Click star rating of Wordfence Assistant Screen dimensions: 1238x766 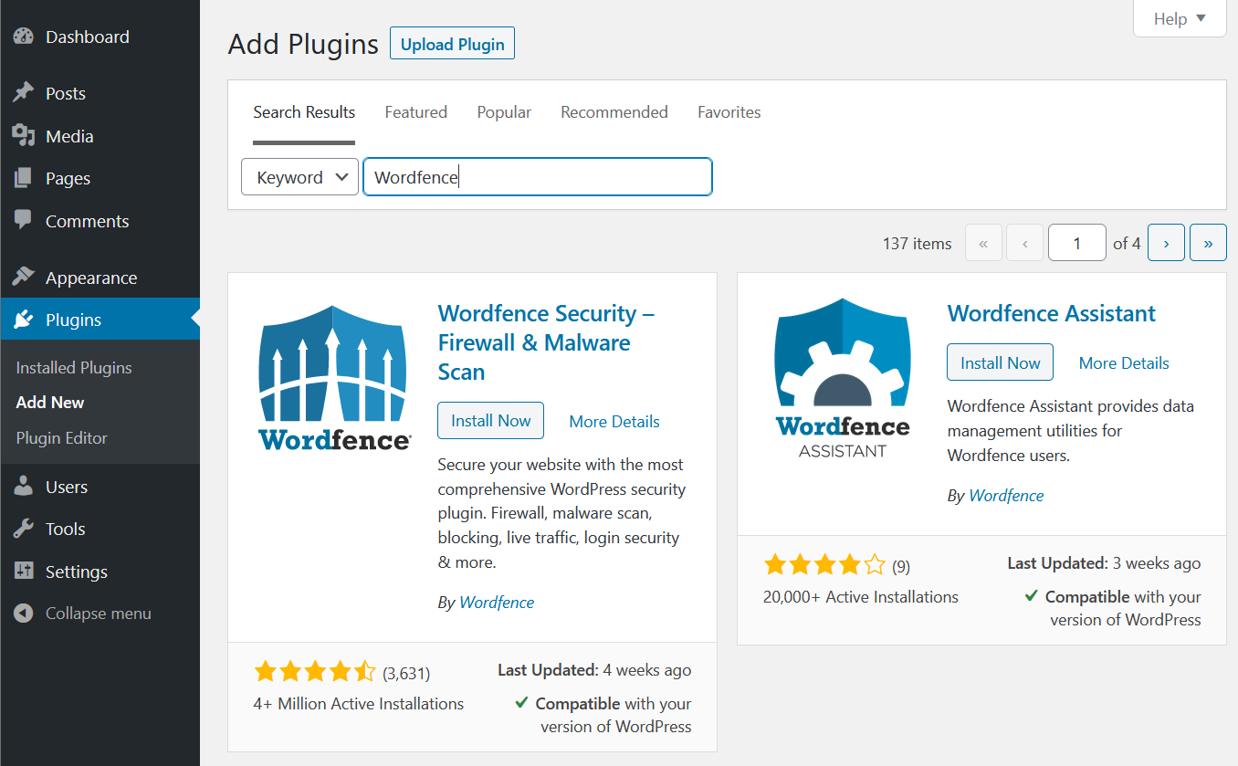[824, 565]
